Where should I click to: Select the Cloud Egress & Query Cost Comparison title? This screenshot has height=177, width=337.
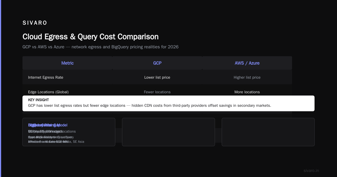tap(90, 37)
